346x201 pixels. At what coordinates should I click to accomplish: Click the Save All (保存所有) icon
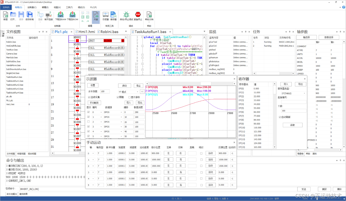[29, 15]
